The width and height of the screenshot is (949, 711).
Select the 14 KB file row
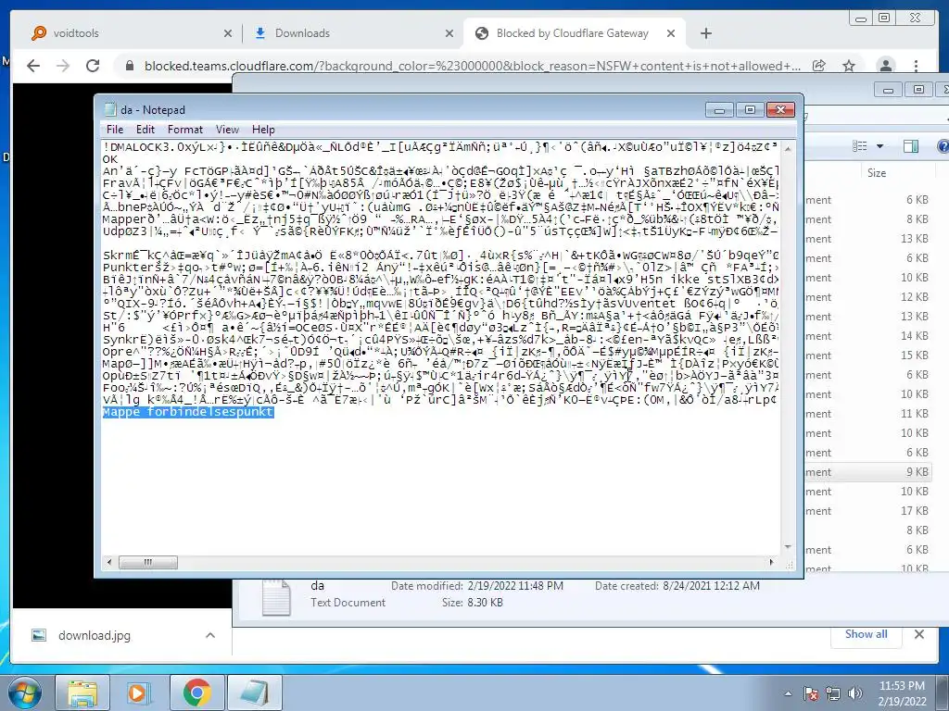(868, 336)
